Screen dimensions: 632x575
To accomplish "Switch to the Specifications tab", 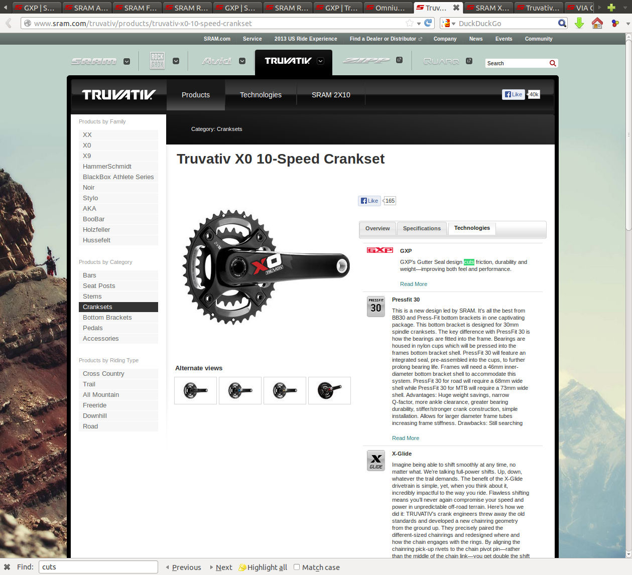I will pyautogui.click(x=422, y=228).
